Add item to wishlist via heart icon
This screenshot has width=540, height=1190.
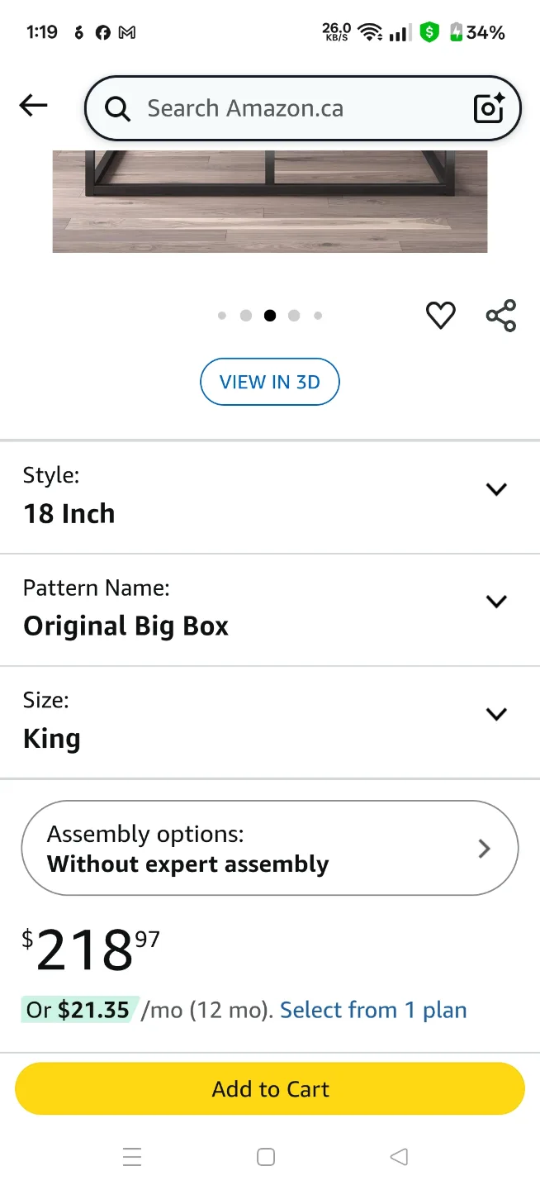(x=440, y=315)
